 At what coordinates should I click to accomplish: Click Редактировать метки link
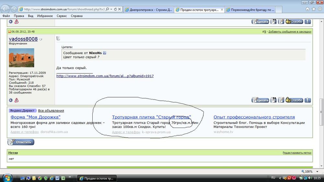(297, 153)
